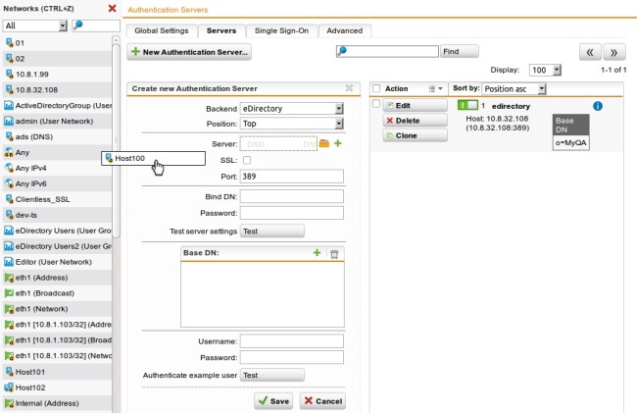Add a new Base DN entry with plus icon
Screen dimensions: 637x413
[x=317, y=253]
